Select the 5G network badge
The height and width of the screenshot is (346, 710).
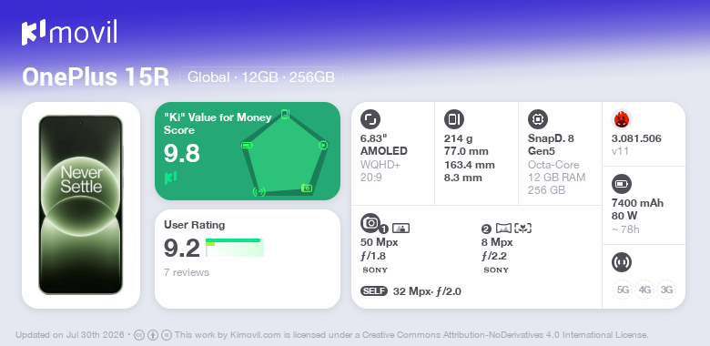point(623,290)
